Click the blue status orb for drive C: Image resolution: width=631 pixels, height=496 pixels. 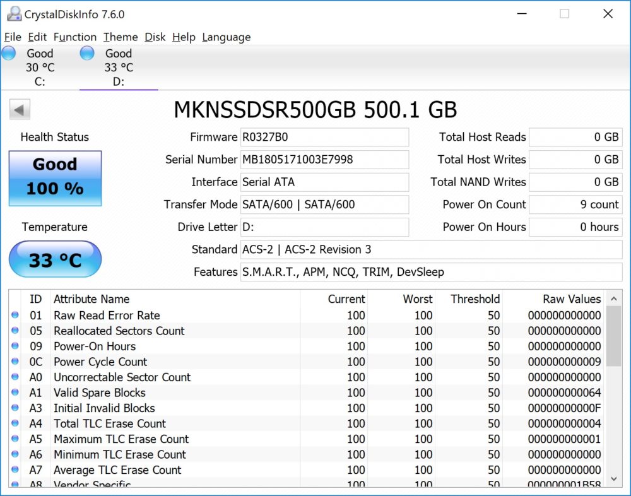tap(8, 53)
